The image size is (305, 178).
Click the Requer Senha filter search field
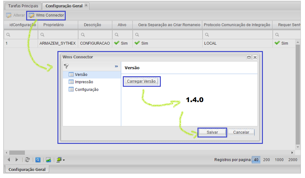287,35
